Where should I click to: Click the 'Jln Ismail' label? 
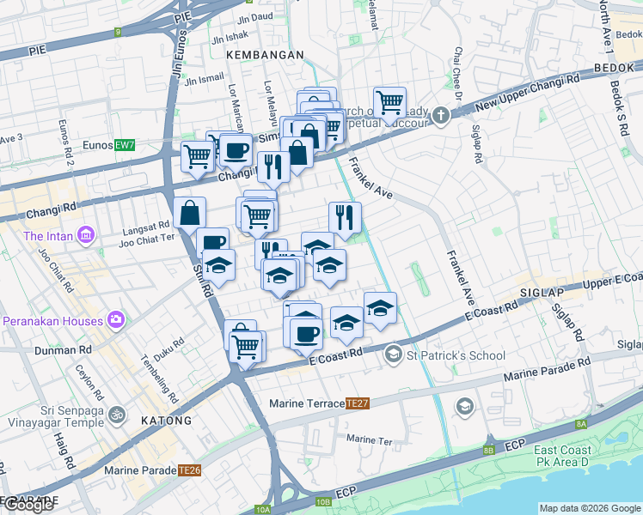[x=205, y=79]
